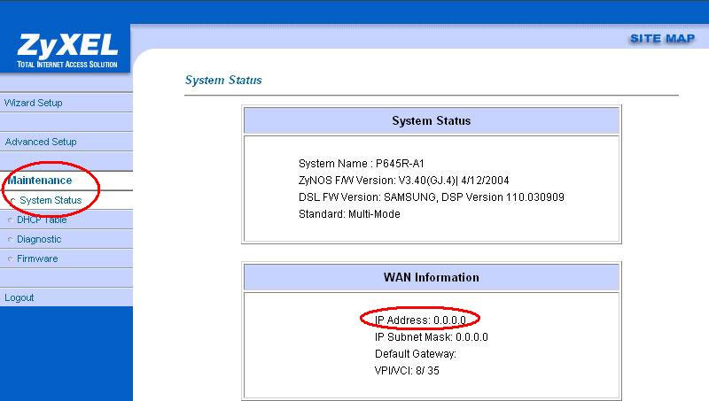Open the DHCP Table page

[42, 220]
